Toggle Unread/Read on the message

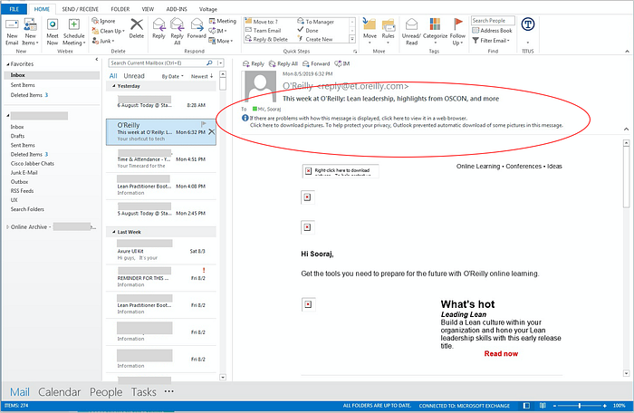[x=411, y=32]
